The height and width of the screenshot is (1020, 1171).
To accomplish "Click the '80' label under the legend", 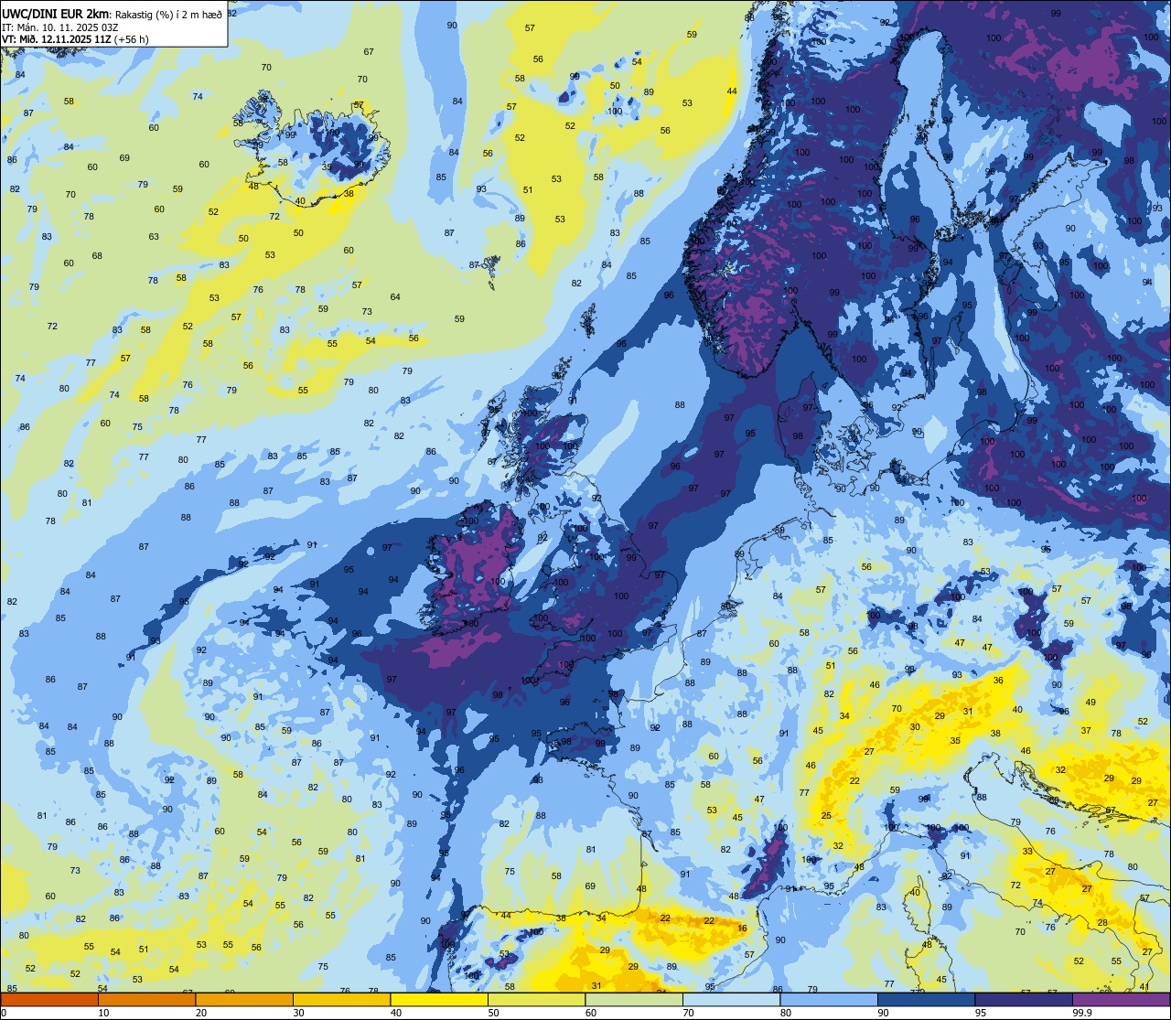I will pos(786,1013).
